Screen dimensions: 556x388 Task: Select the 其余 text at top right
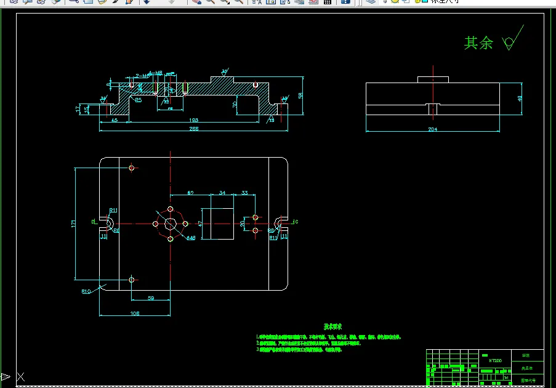tap(478, 43)
